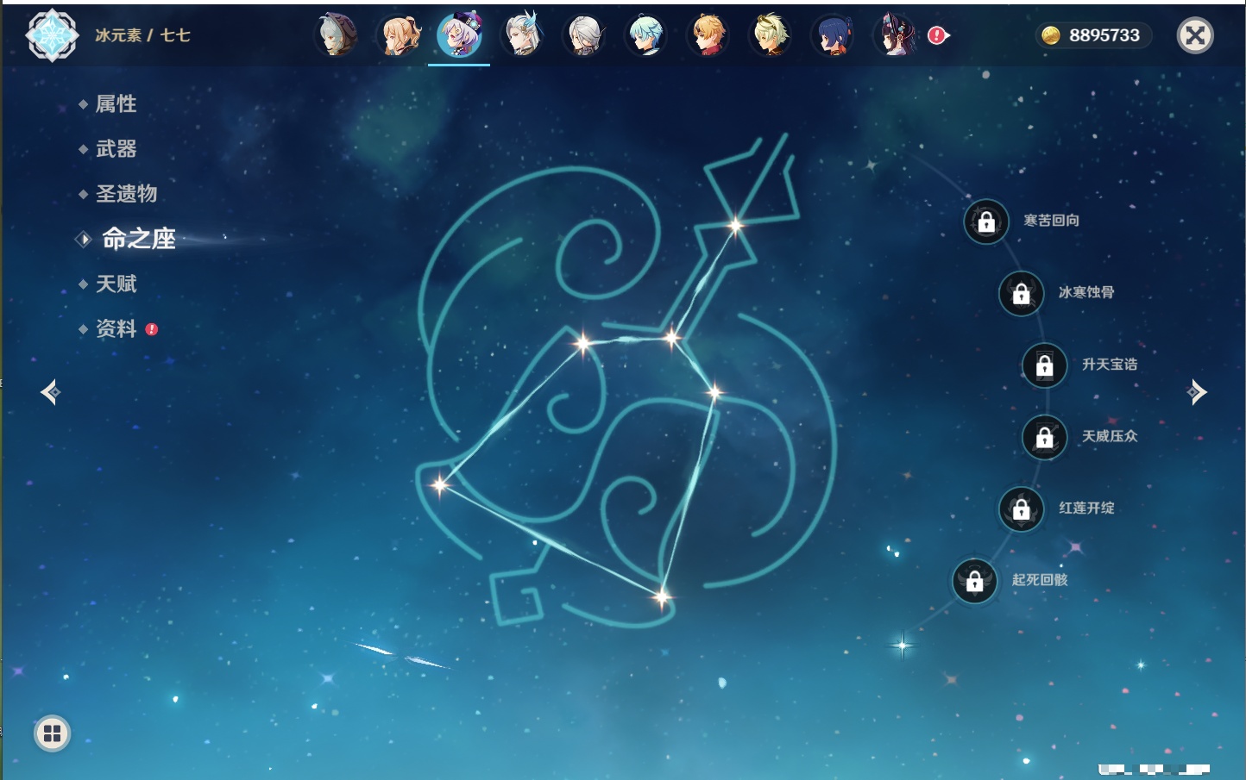Click the gold Mora coin icon
The width and height of the screenshot is (1246, 780).
(x=1050, y=35)
